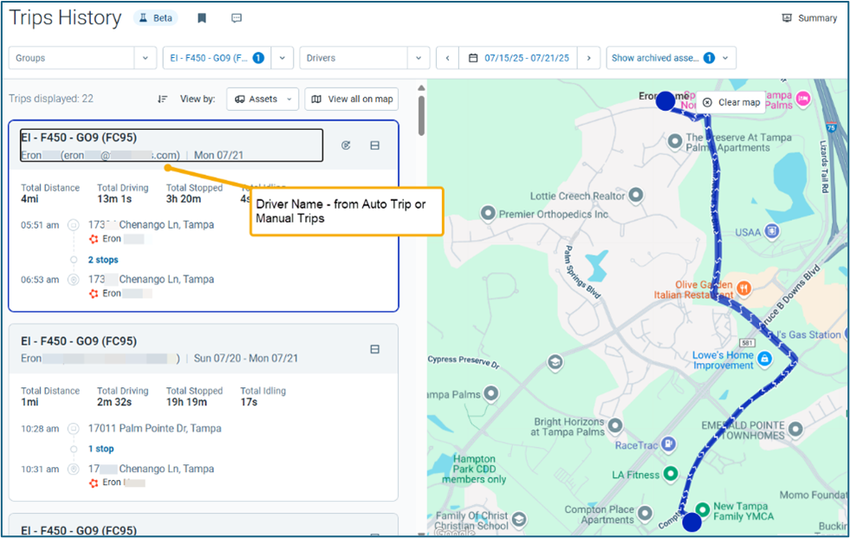
Task: Collapse the Mon 07/21 trip card
Action: click(374, 146)
